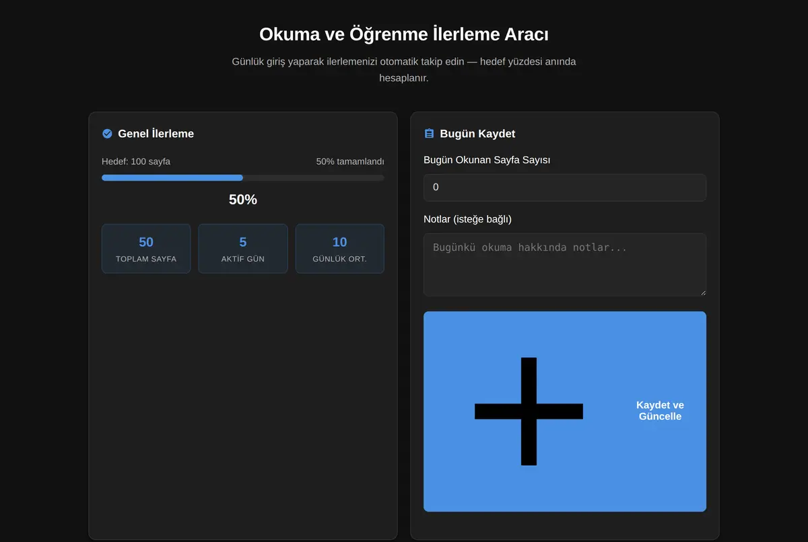Focus the Bugün Okunan Sayfa Sayısı input

[x=565, y=188]
